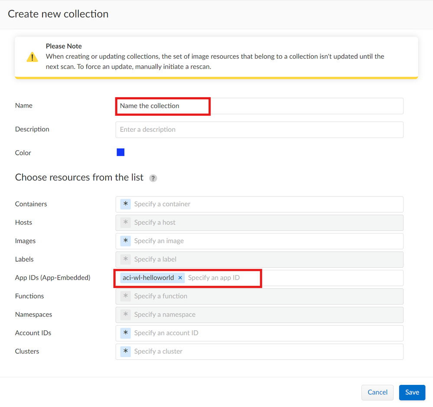Screen dimensions: 433x407
Task: Click the asterisk wildcard in Hosts field
Action: click(126, 223)
